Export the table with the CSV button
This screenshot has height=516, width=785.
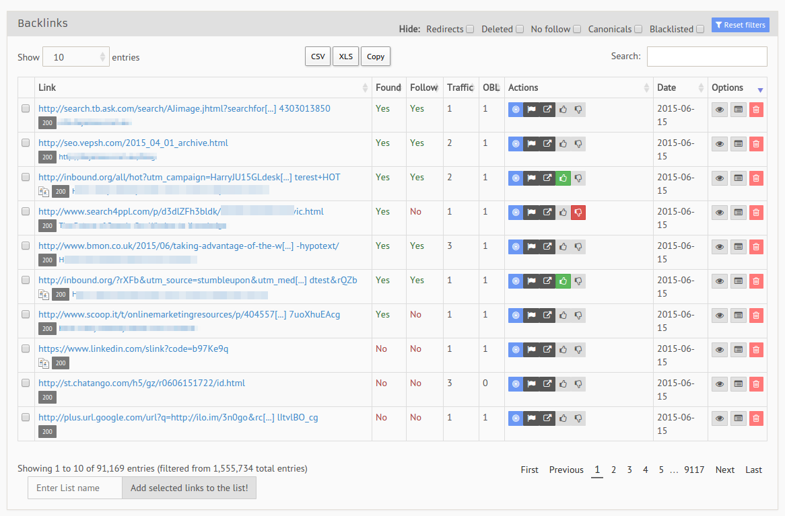point(318,57)
